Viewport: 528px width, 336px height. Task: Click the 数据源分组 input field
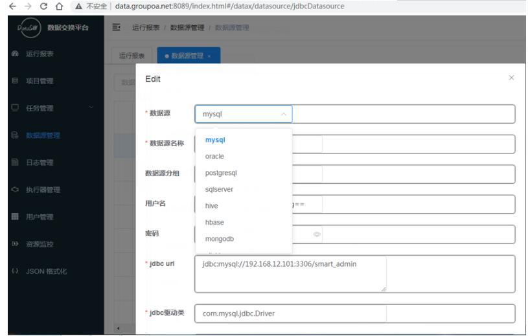(355, 174)
